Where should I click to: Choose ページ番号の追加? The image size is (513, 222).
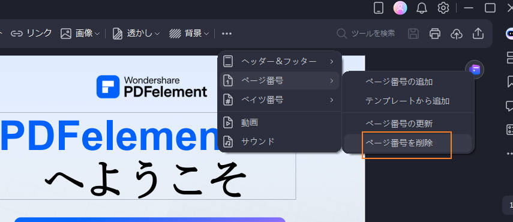pyautogui.click(x=408, y=82)
